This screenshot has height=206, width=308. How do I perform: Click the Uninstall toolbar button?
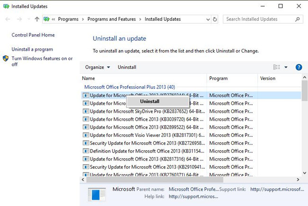(127, 67)
